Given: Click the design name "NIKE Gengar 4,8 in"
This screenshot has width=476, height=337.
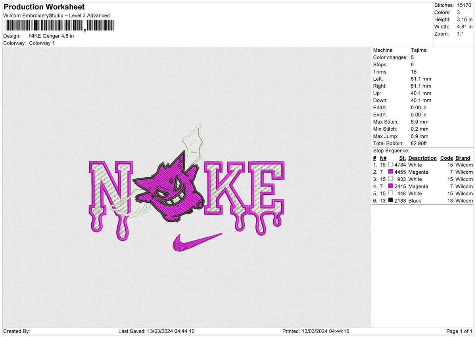Looking at the screenshot, I should 52,36.
